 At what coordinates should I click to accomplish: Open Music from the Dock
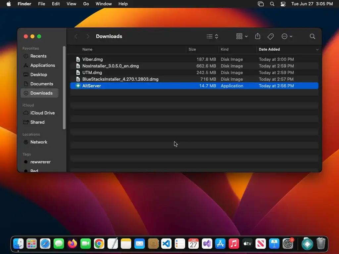pos(234,244)
